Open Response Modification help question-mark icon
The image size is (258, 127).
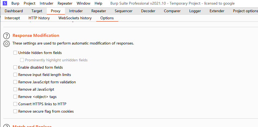7,36
